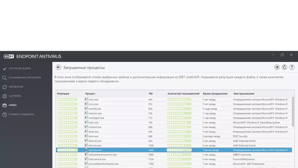Click PID 440 cell
Screen dimensions: 298x168
click(x=150, y=99)
